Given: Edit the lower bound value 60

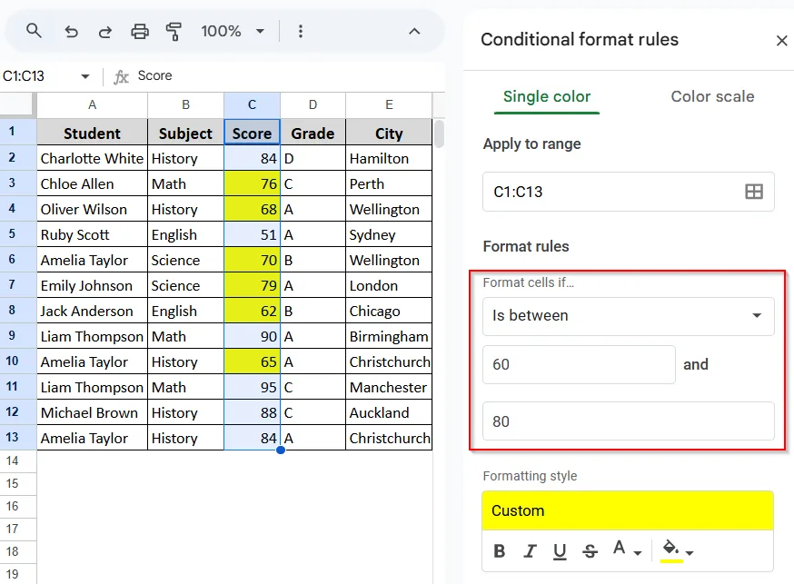Looking at the screenshot, I should click(579, 364).
